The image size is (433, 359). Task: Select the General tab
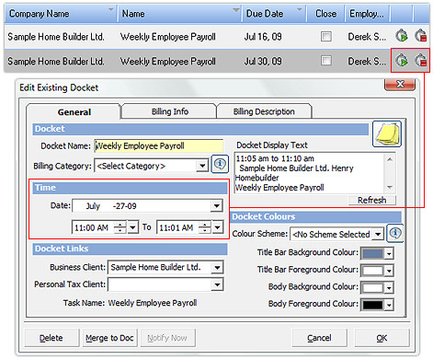(x=74, y=112)
